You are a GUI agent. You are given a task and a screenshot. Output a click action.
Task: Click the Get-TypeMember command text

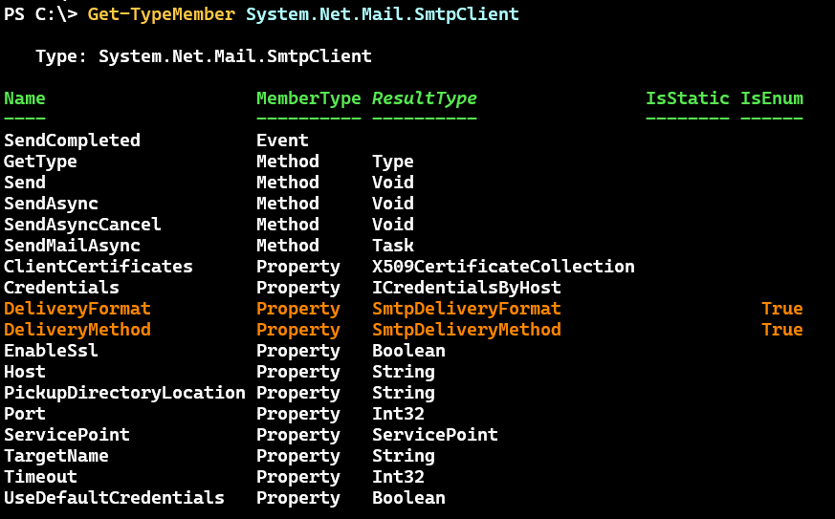tap(162, 14)
